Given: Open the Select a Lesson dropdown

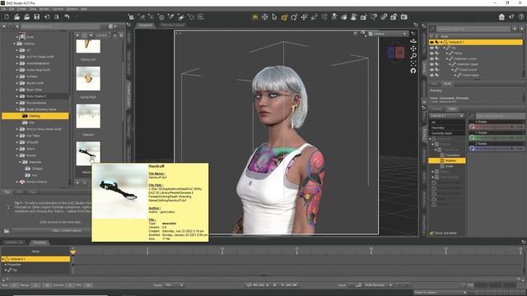Looking at the screenshot, I should pos(441,293).
